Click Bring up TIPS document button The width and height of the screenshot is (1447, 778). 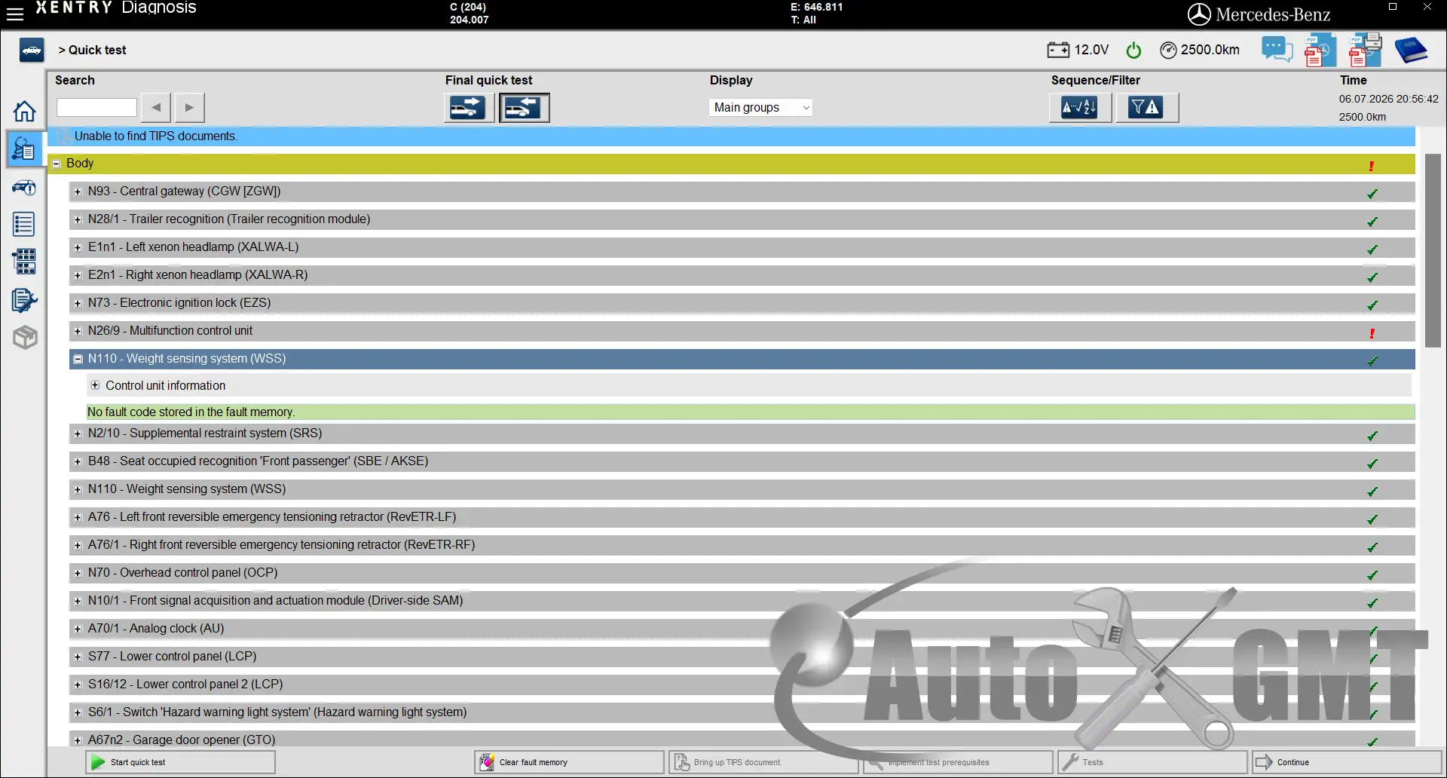(763, 762)
